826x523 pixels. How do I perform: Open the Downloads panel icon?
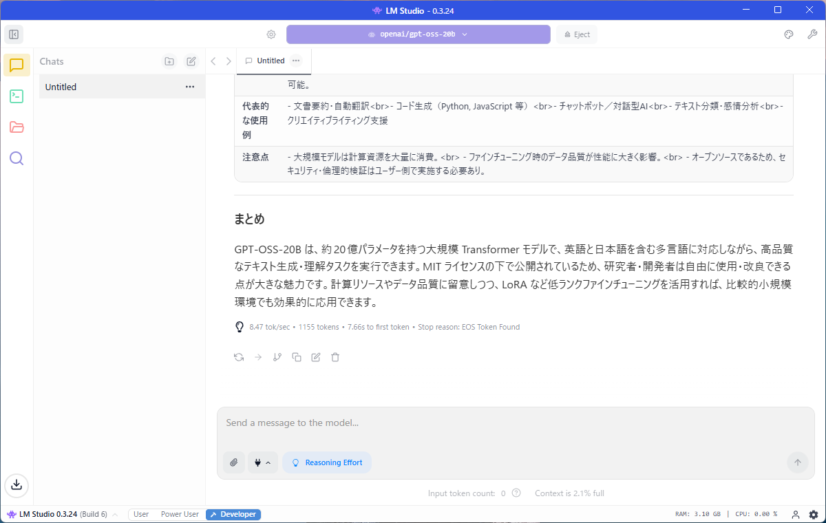(x=17, y=484)
